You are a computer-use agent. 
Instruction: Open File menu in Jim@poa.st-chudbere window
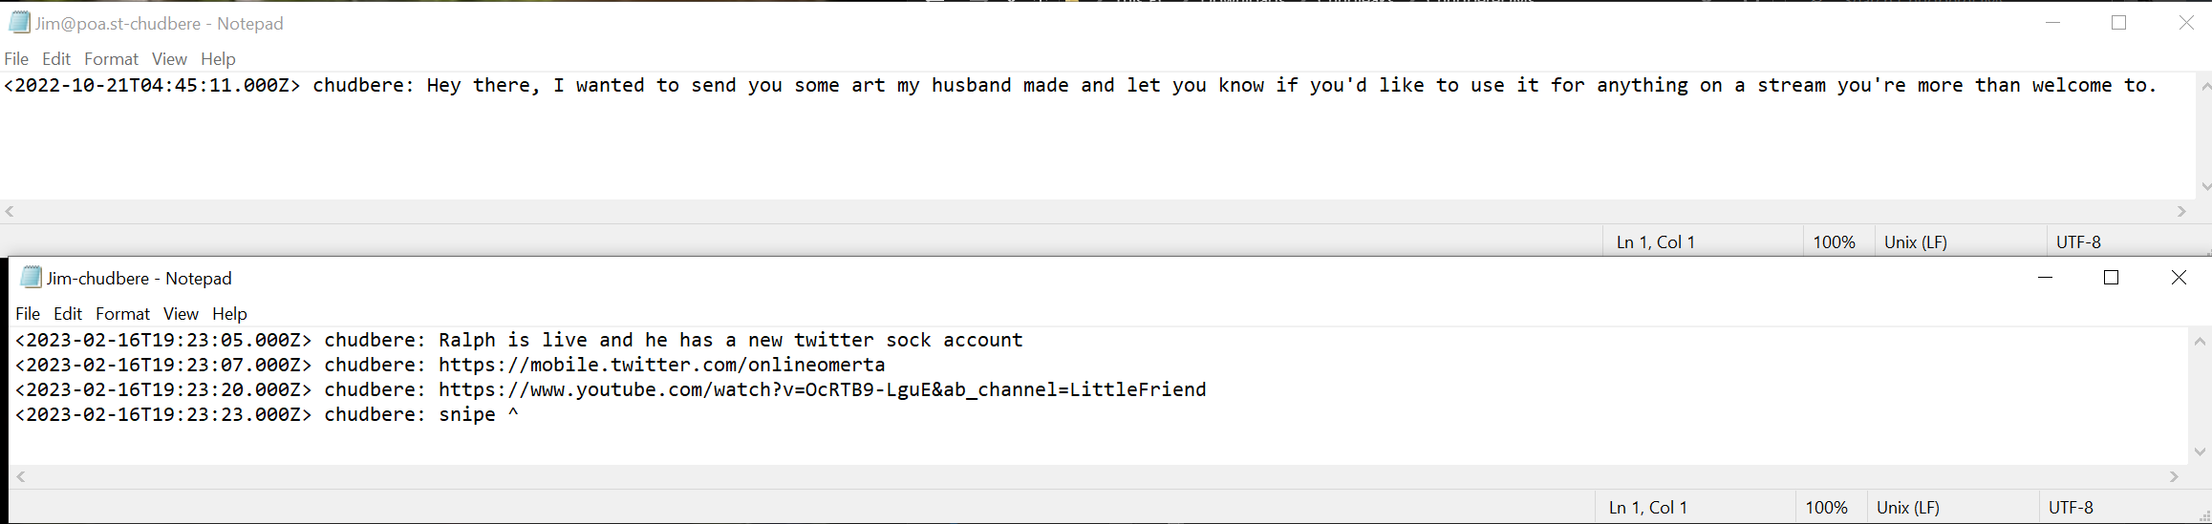(x=16, y=59)
